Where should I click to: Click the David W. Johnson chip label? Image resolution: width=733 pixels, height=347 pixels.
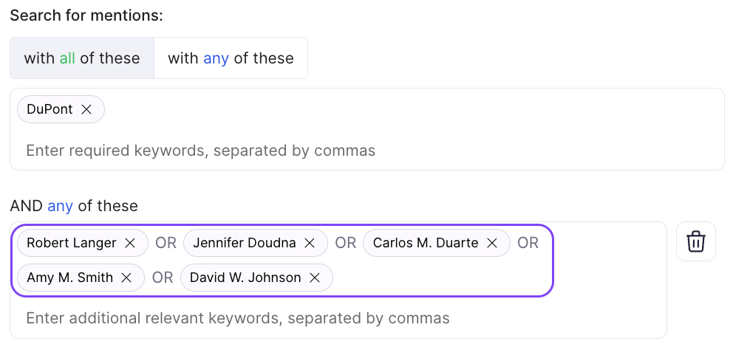pyautogui.click(x=245, y=278)
